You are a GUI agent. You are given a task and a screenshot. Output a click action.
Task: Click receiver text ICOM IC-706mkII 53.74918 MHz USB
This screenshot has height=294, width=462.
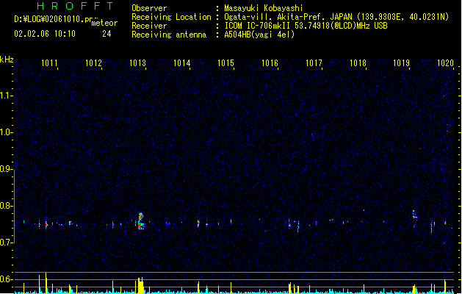[x=306, y=26]
